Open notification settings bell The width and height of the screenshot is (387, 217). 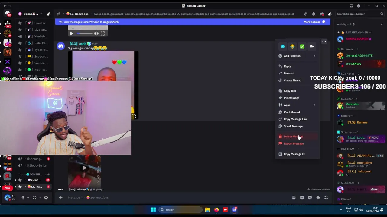(314, 14)
